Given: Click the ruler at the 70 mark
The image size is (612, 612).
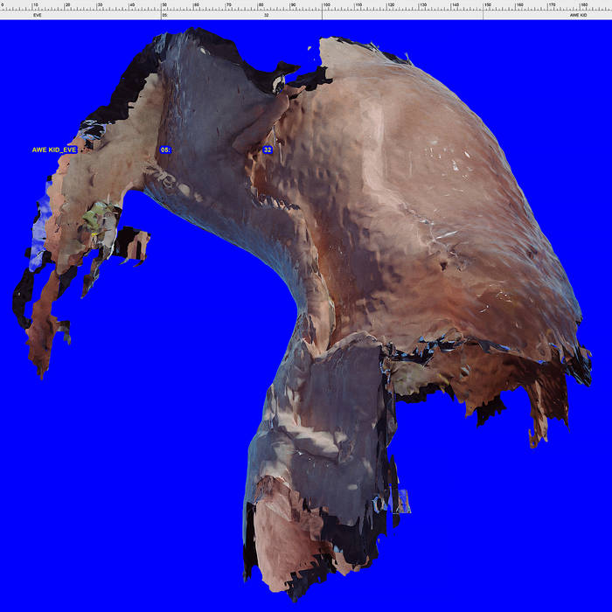Looking at the screenshot, I should click(228, 5).
